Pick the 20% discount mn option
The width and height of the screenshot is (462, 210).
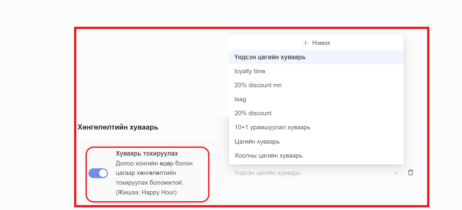tap(258, 85)
